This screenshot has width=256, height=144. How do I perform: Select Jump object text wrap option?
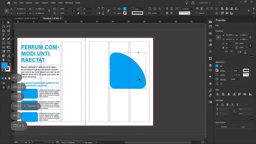tap(232, 105)
